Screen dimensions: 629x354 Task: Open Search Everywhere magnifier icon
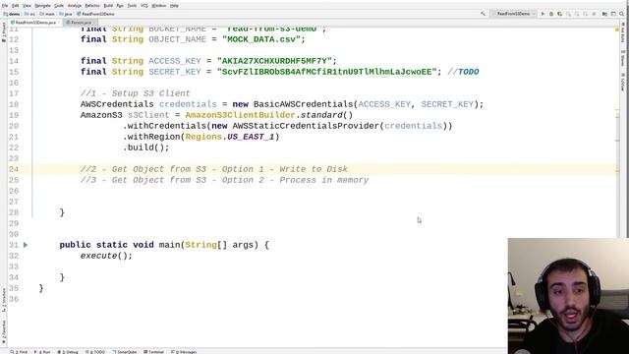622,14
